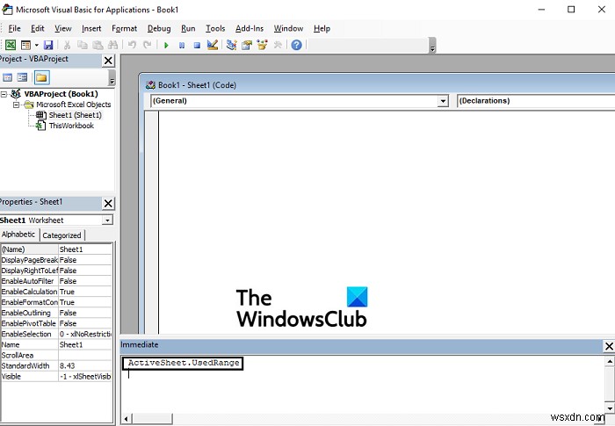Click the Immediate window scroll left arrow
This screenshot has height=426, width=615.
(x=126, y=419)
